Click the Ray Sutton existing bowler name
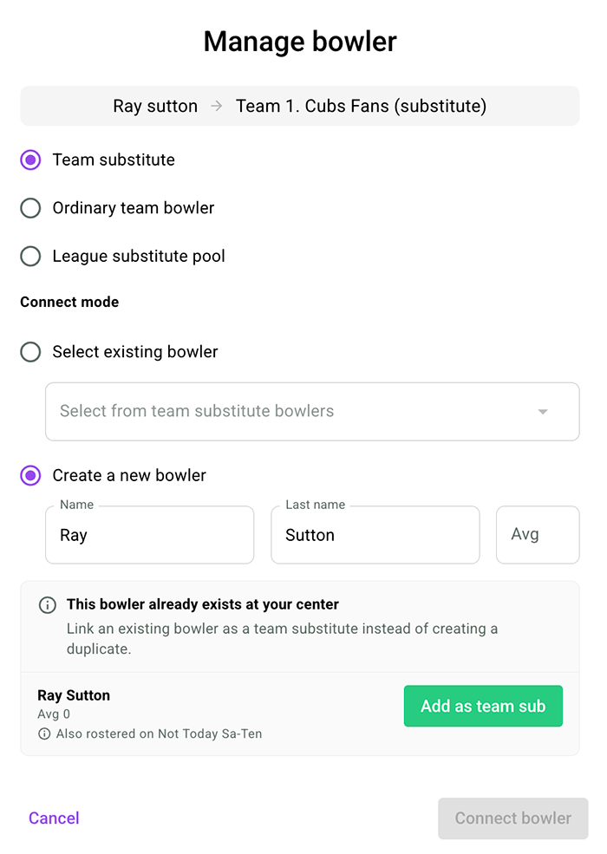607x854 pixels. 74,695
